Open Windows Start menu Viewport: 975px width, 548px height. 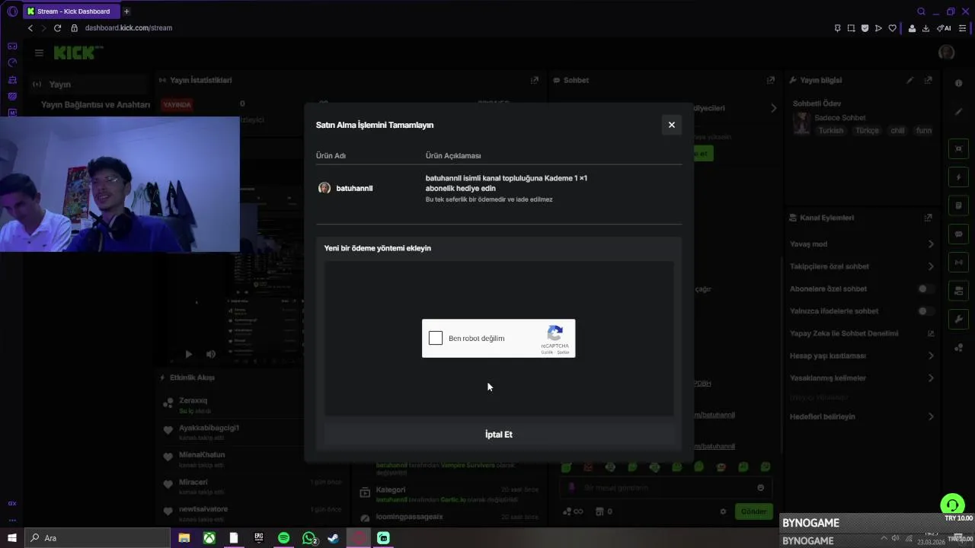pyautogui.click(x=11, y=538)
